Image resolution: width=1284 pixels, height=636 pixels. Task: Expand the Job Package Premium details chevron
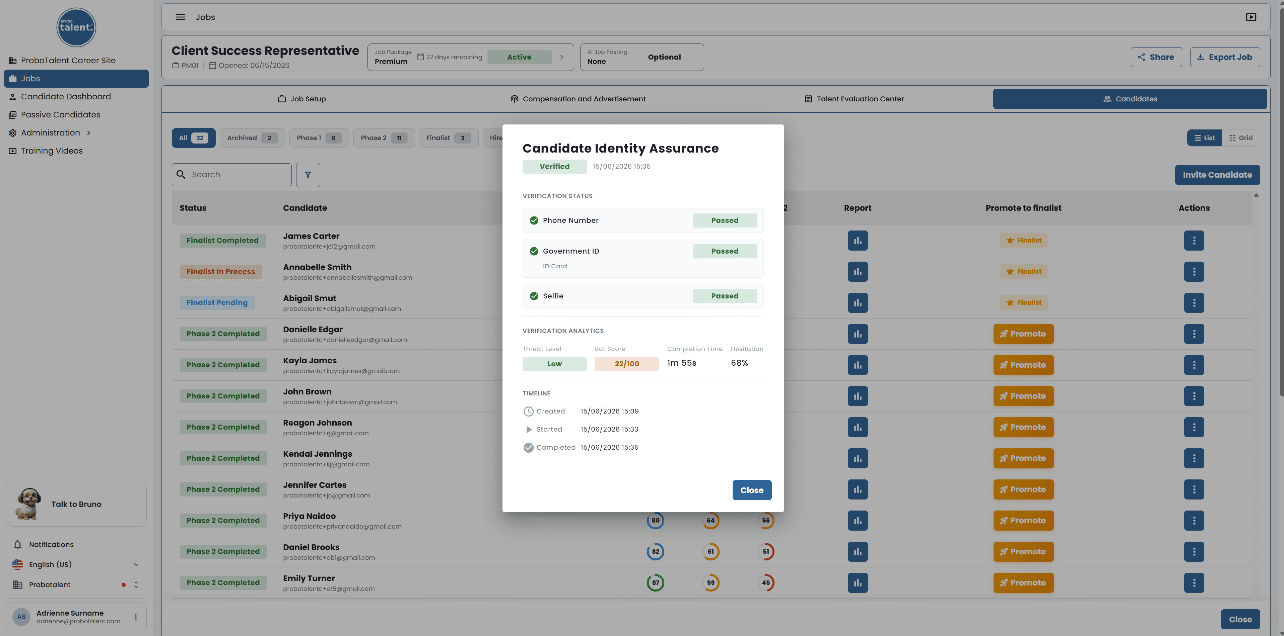[562, 57]
